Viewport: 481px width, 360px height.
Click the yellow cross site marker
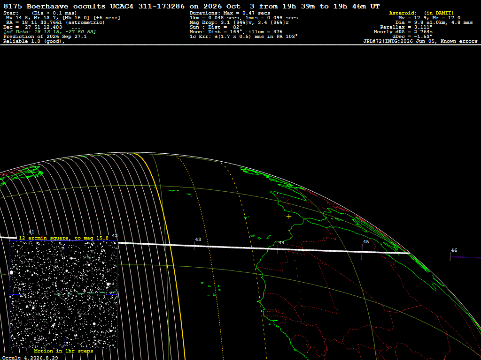coord(289,217)
